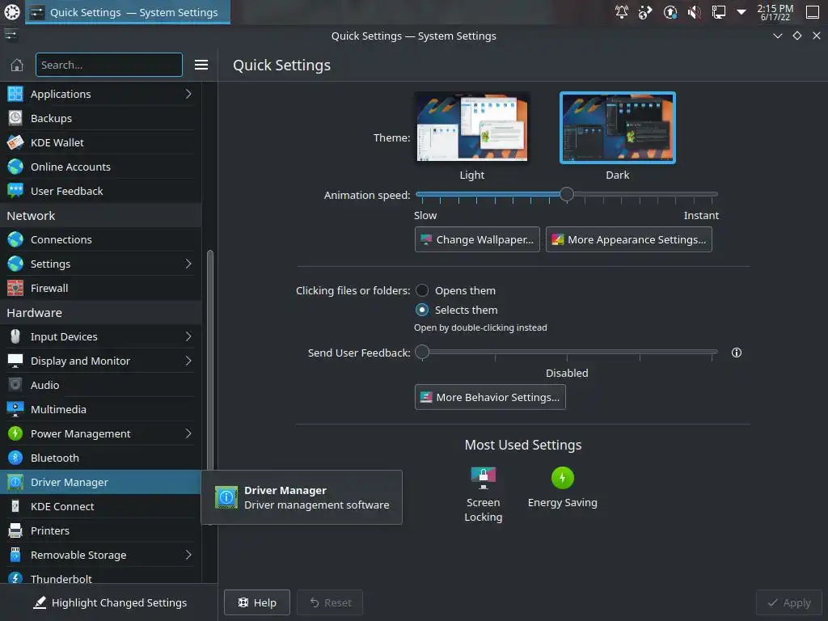Expand the network Settings chevron
The height and width of the screenshot is (621, 828).
[188, 264]
